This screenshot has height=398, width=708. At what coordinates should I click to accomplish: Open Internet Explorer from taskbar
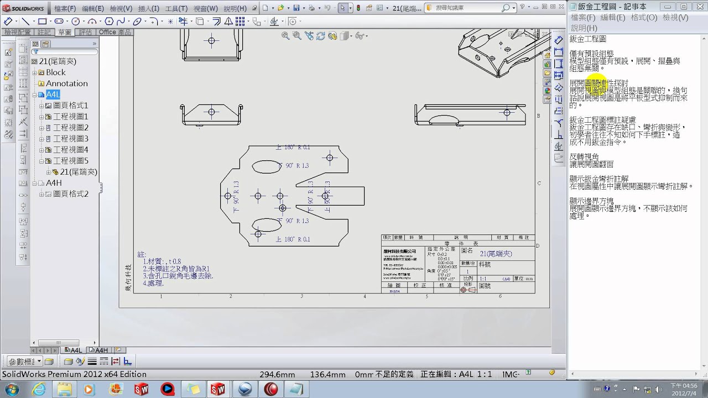[x=39, y=389]
